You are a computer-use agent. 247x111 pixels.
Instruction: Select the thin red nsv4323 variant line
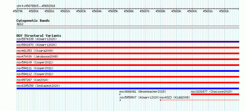(200, 100)
